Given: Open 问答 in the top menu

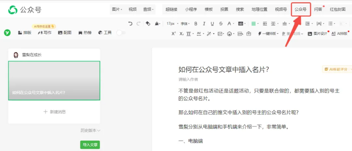Looking at the screenshot, I should [318, 10].
